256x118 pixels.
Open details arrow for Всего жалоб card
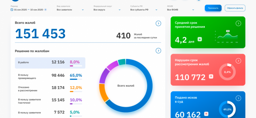tap(158, 23)
